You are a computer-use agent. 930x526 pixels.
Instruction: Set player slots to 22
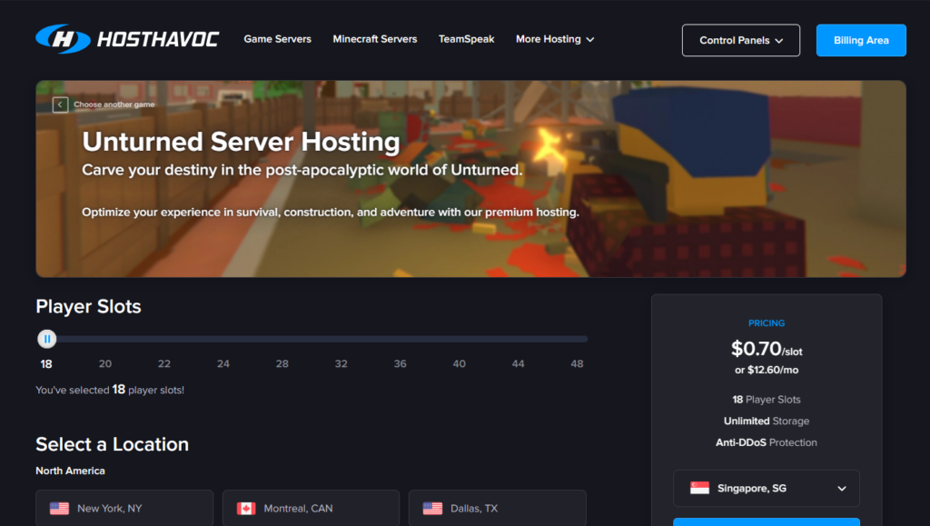tap(164, 363)
